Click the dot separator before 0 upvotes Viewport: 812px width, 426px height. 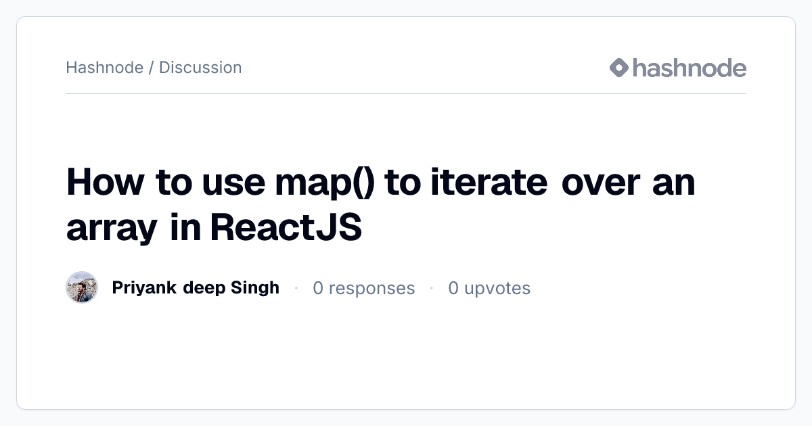(x=432, y=289)
